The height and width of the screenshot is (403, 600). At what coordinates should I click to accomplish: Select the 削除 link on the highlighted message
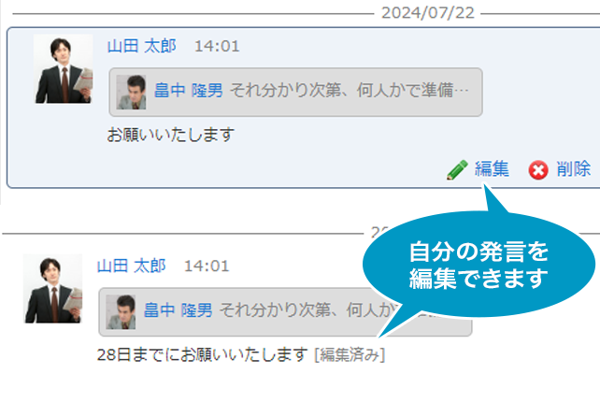(x=573, y=169)
